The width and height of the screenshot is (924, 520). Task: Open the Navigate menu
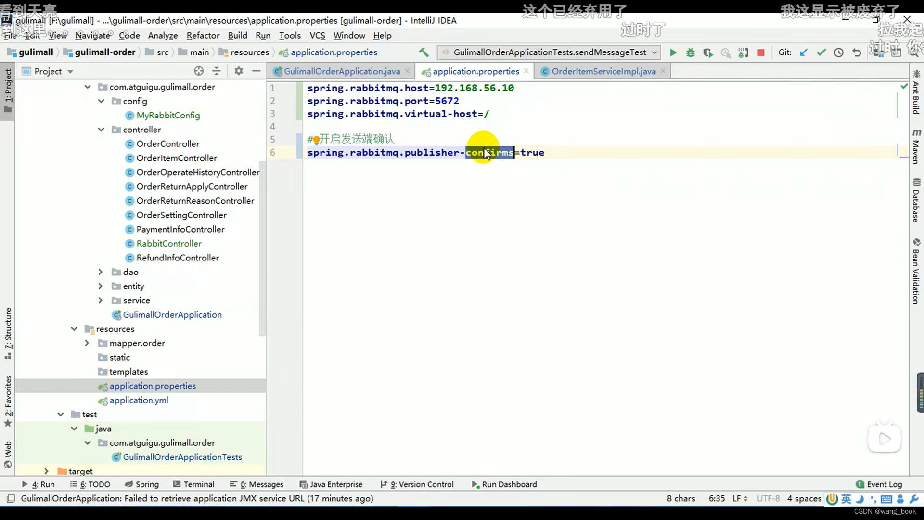coord(92,35)
